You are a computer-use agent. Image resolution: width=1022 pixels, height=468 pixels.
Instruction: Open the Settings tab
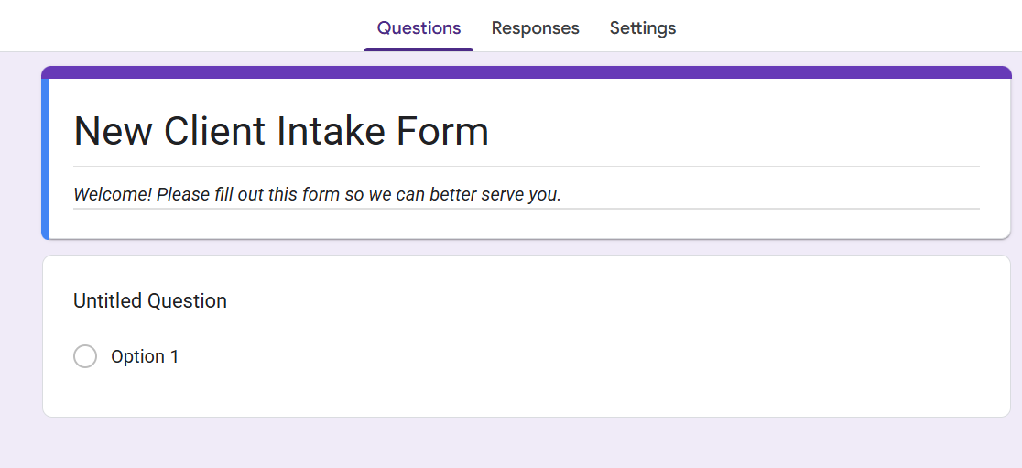coord(642,28)
